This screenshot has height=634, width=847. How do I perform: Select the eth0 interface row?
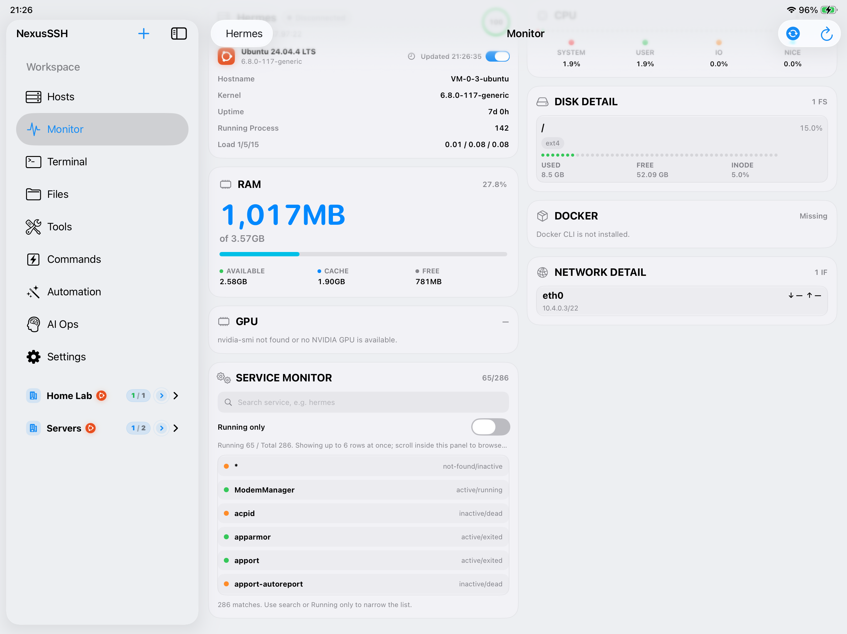681,301
